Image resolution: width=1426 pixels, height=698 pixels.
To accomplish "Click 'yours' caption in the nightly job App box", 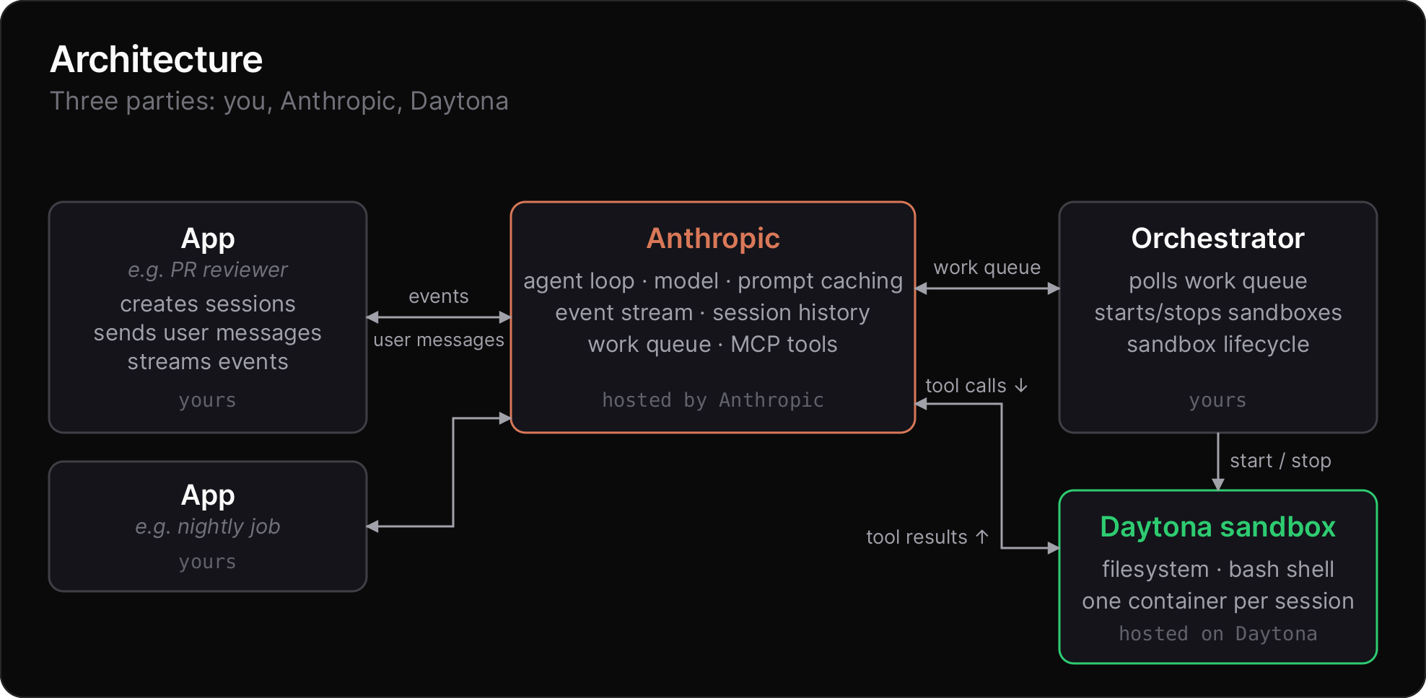I will [x=208, y=562].
